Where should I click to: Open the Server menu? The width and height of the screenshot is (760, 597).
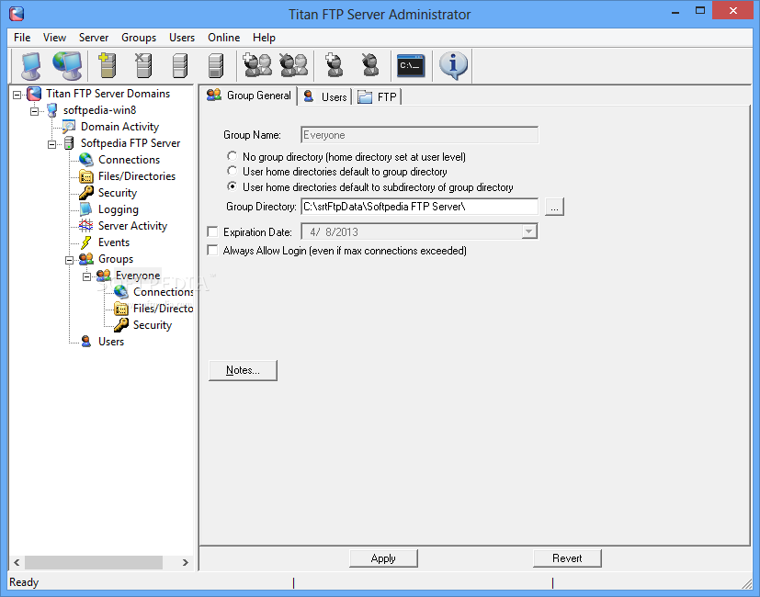94,38
